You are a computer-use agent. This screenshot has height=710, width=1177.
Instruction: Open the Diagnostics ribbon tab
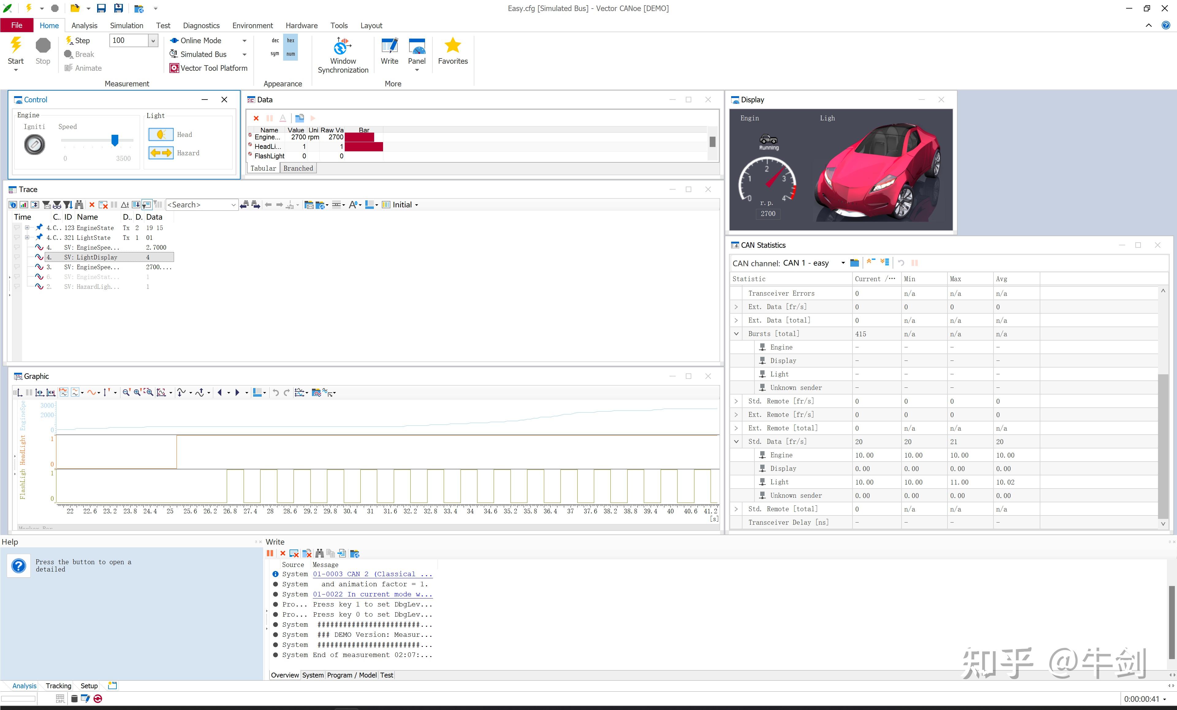pos(201,25)
